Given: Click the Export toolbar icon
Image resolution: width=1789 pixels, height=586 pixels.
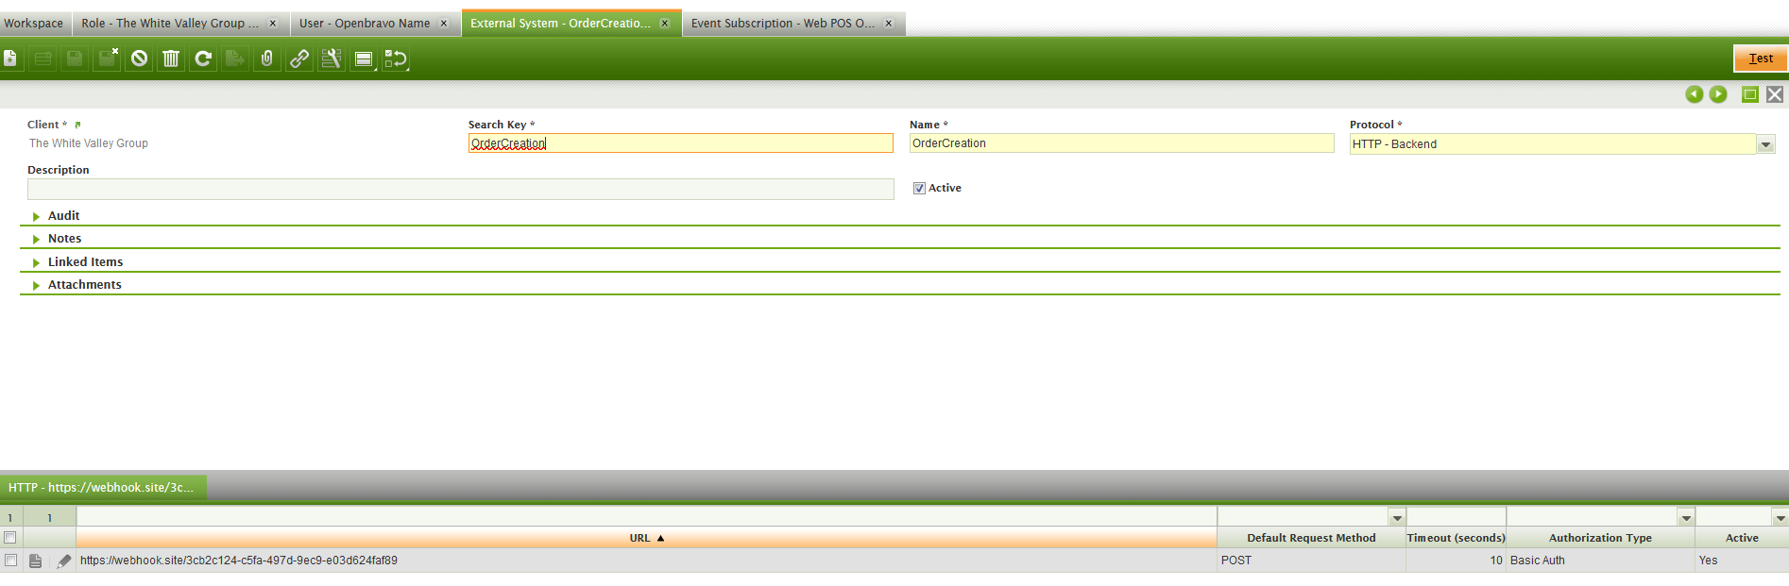Looking at the screenshot, I should coord(235,59).
